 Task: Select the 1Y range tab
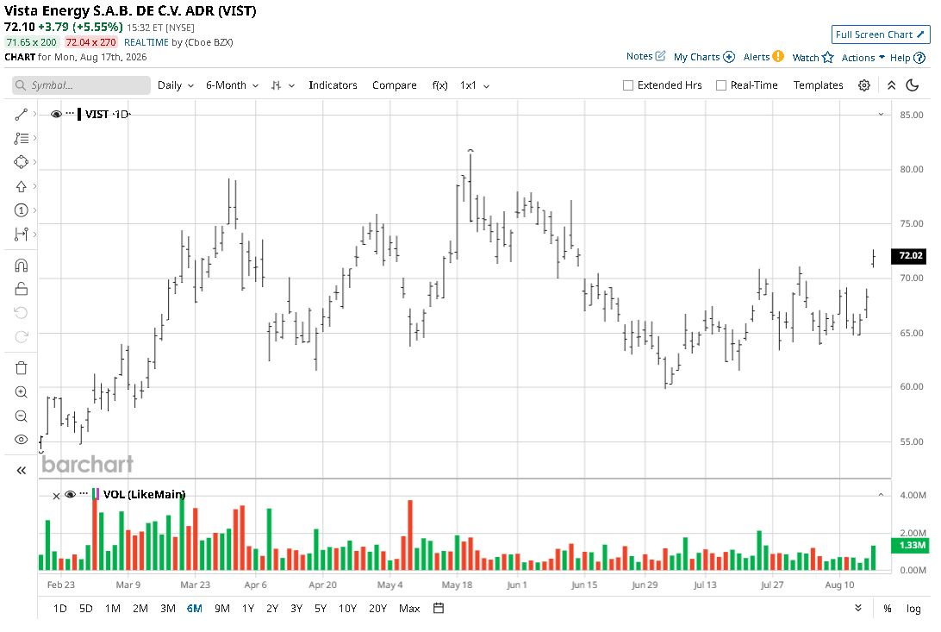coord(248,609)
